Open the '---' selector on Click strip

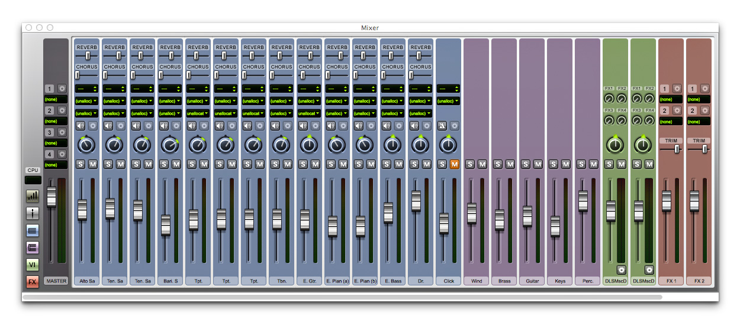[x=448, y=89]
